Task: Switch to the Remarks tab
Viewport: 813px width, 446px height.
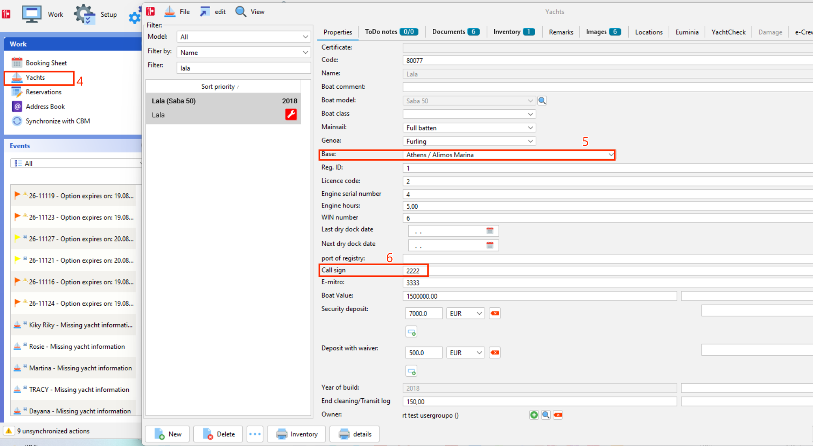Action: tap(561, 32)
